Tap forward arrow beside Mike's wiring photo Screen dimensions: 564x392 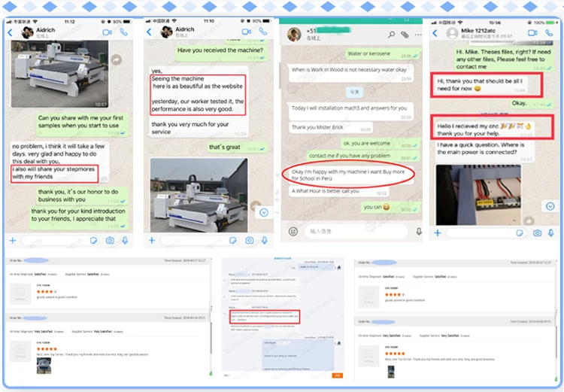[529, 220]
